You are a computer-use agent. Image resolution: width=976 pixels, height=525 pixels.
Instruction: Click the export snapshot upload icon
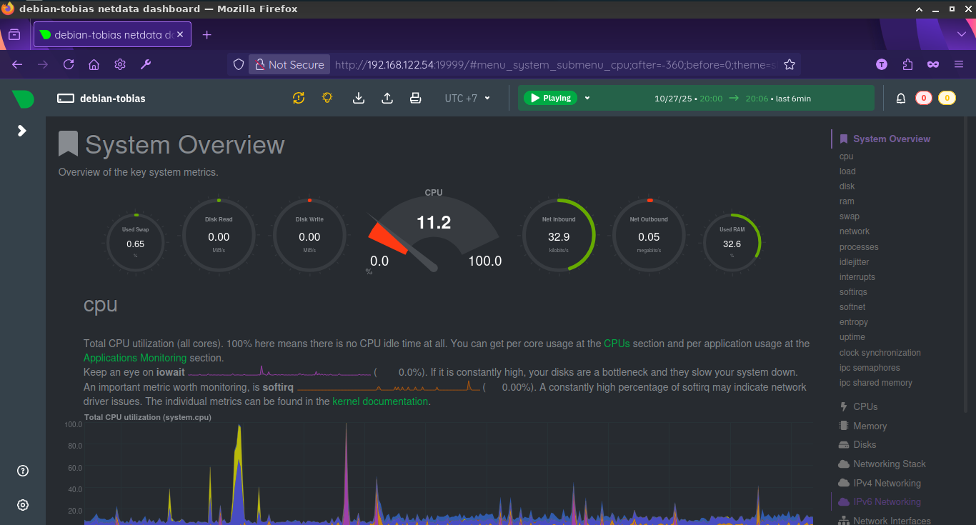coord(387,98)
